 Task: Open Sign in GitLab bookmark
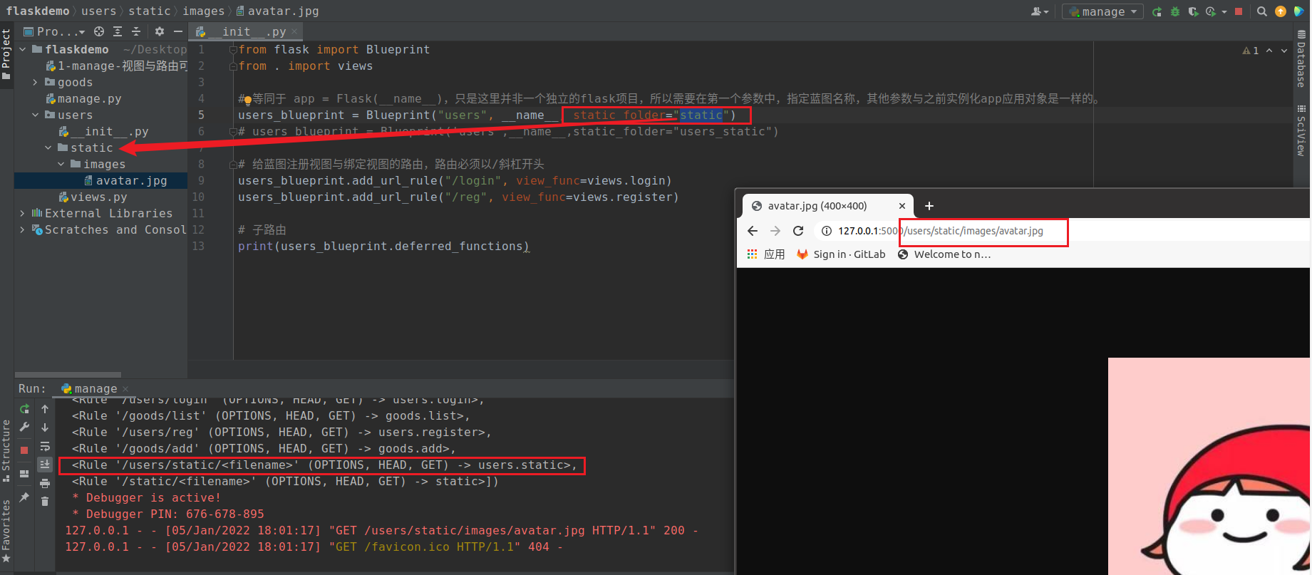click(841, 254)
